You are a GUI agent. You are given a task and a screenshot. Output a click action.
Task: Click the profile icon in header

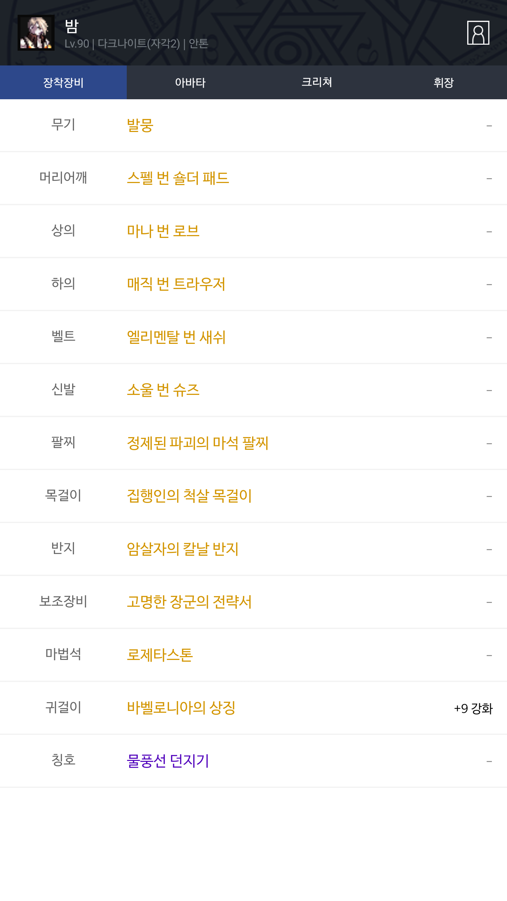(x=478, y=33)
